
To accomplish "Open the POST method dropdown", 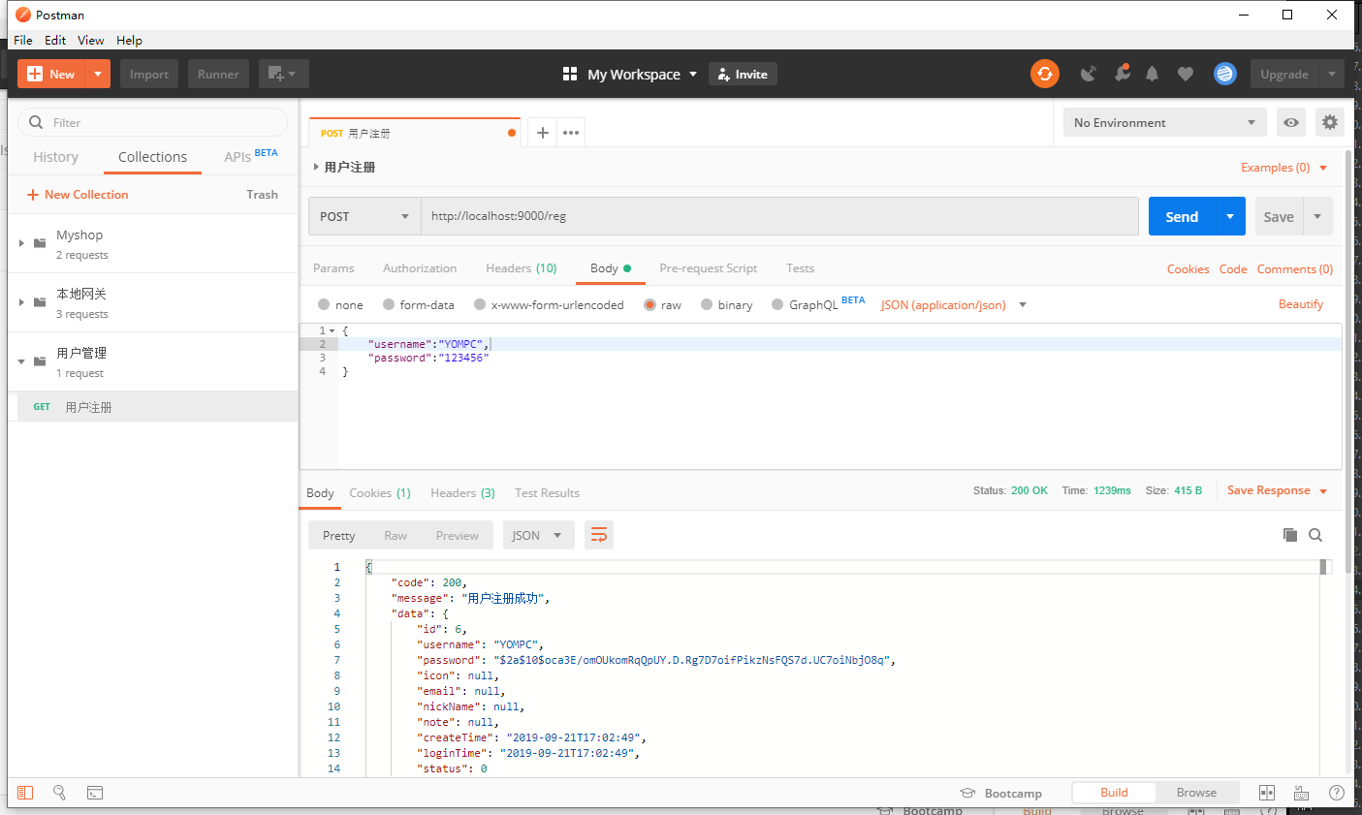I will point(364,217).
